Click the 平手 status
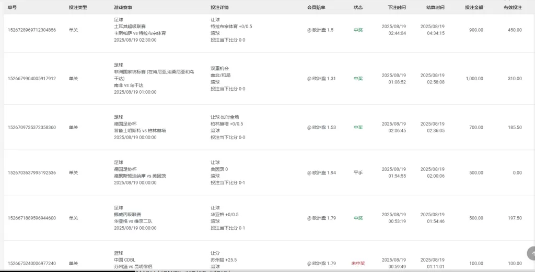Viewport: 535px width, 272px height. (358, 172)
